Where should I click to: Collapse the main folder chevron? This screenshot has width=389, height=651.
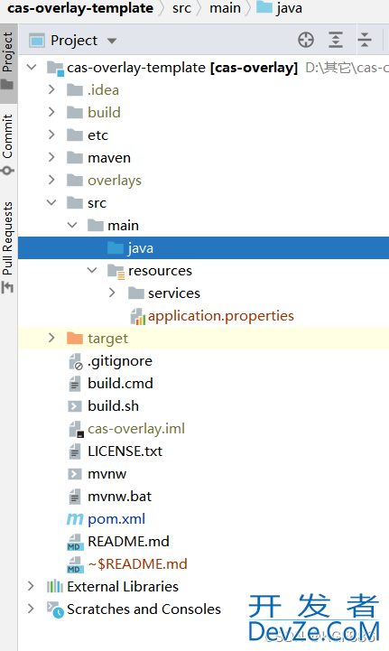72,225
